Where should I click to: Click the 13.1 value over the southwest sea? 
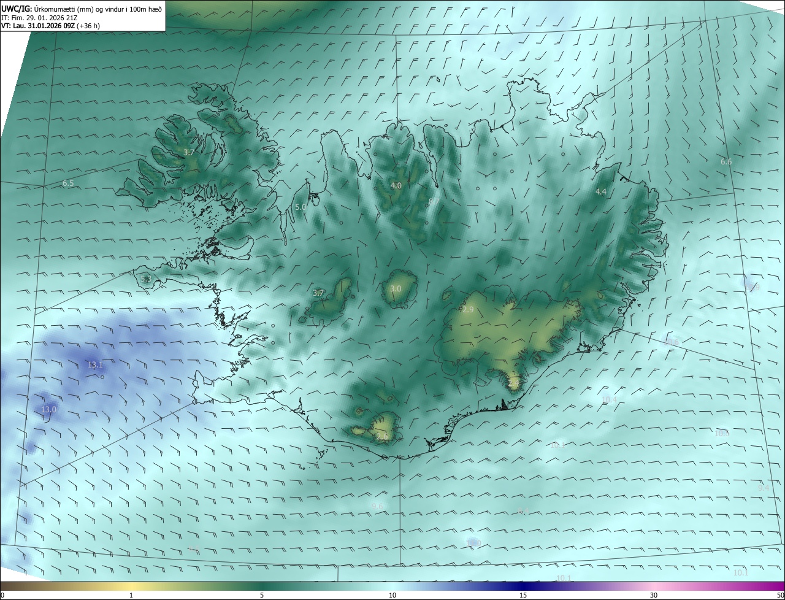pos(95,365)
